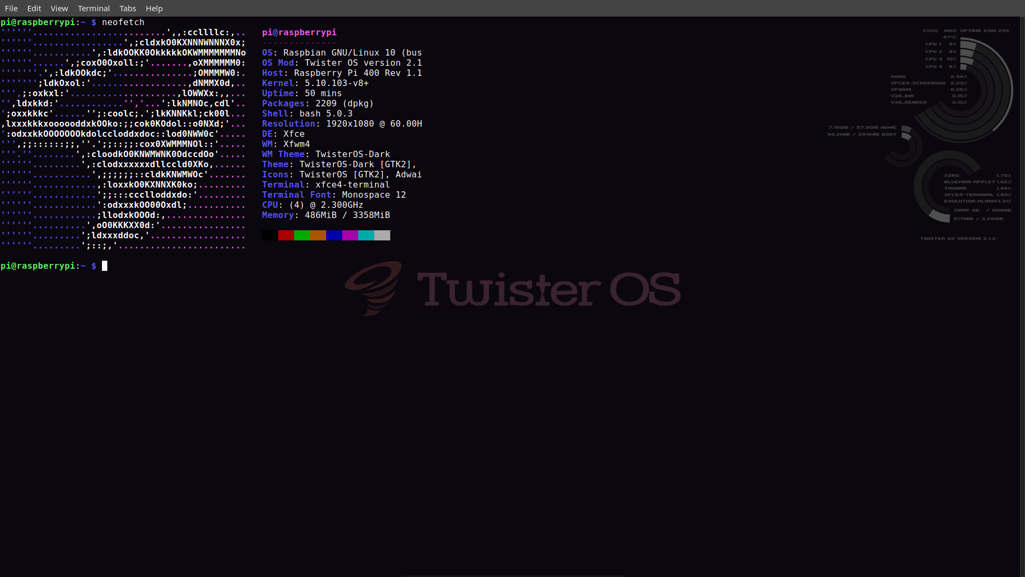Click the 'Theme: TwisterOS-Dark [GTK2]' line
The image size is (1025, 577).
(340, 165)
